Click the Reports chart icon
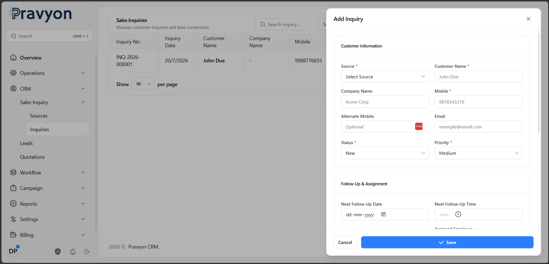This screenshot has width=549, height=264. tap(13, 204)
